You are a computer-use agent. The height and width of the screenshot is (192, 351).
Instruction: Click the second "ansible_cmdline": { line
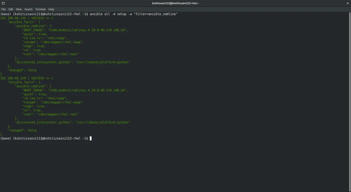pos(33,86)
